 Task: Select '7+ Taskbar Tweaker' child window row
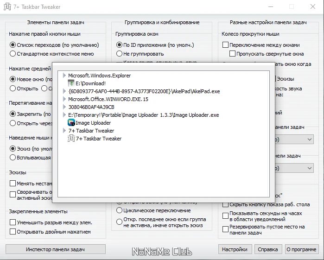(99, 138)
